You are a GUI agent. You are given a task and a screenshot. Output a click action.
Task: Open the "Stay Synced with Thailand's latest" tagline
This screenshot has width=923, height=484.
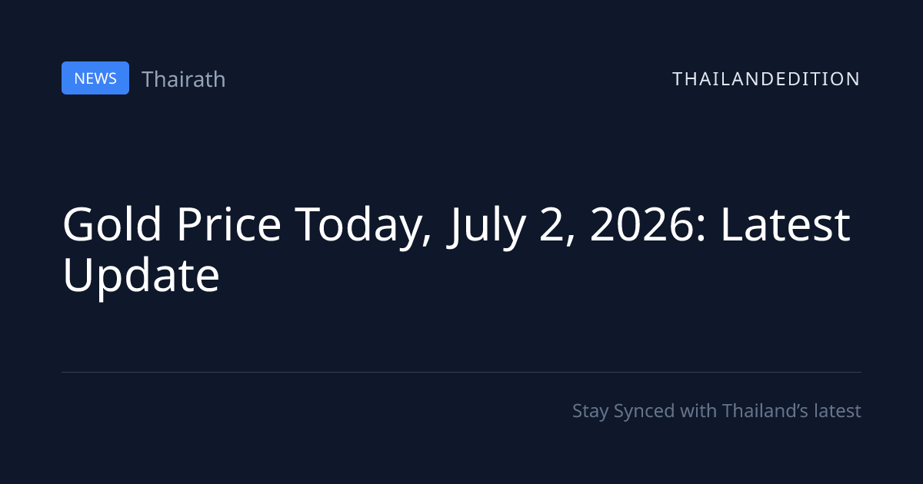(x=717, y=411)
